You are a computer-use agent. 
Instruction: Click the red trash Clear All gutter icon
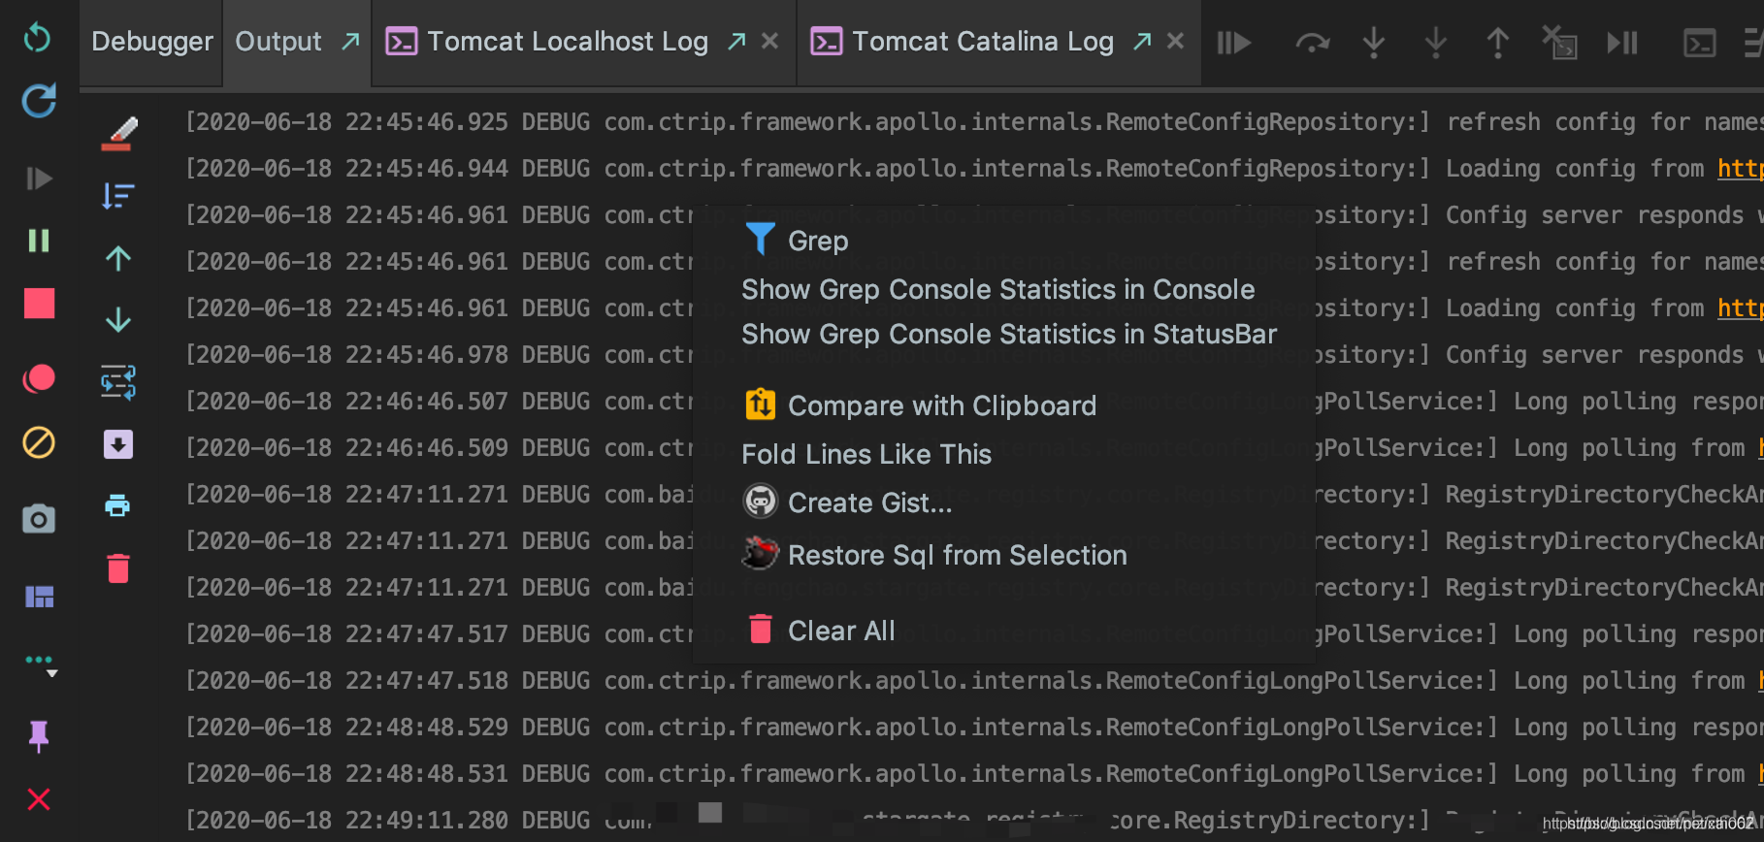[118, 568]
